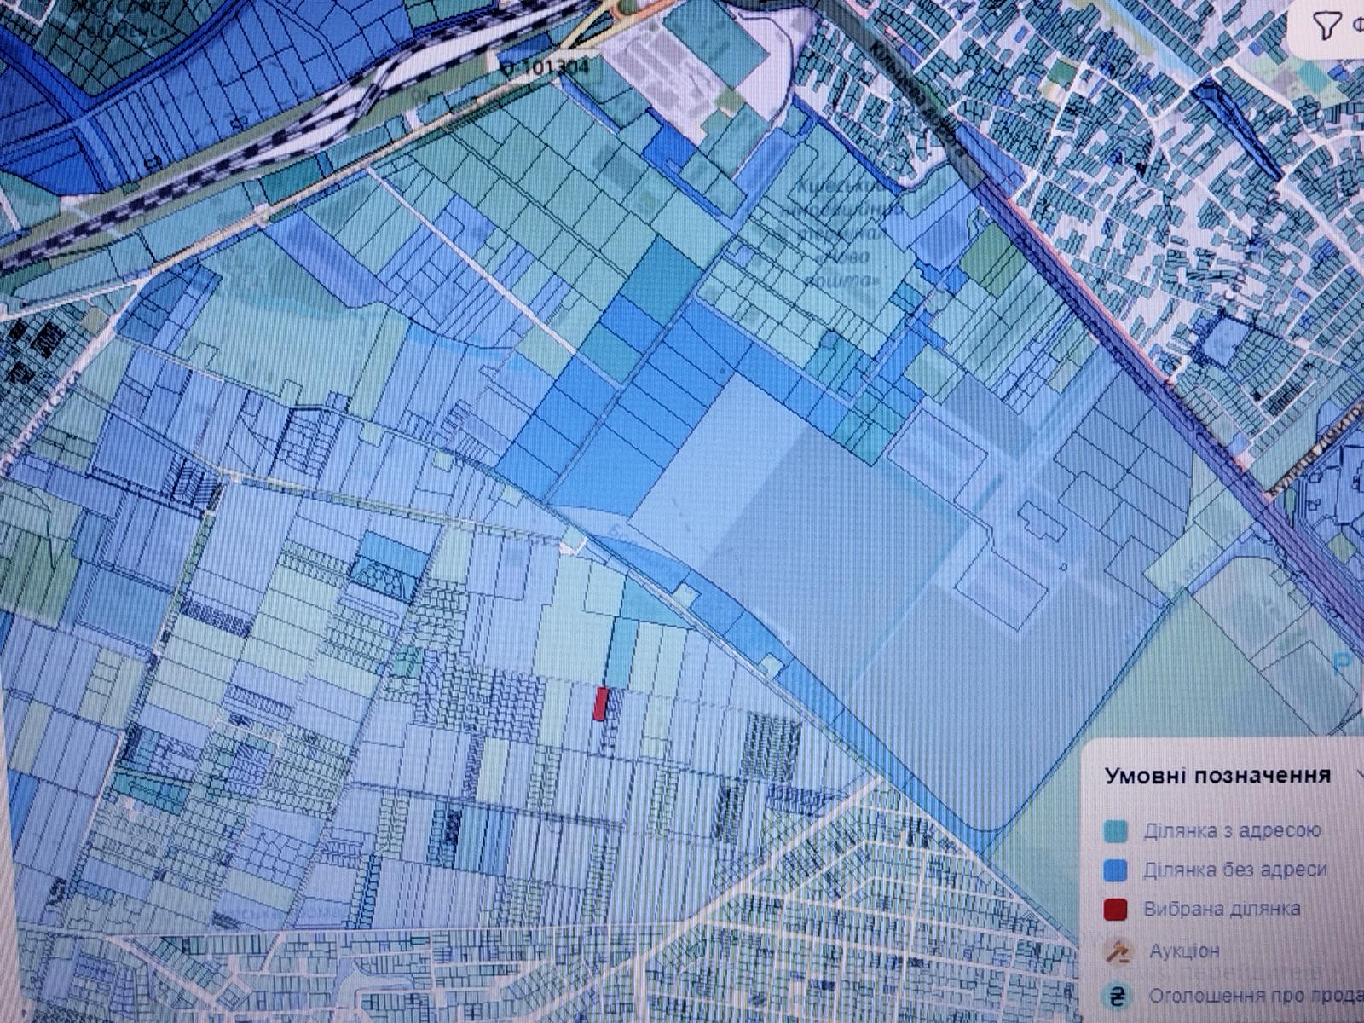The width and height of the screenshot is (1364, 1023).
Task: Click the Умовні позначення legend title
Action: (x=1217, y=775)
